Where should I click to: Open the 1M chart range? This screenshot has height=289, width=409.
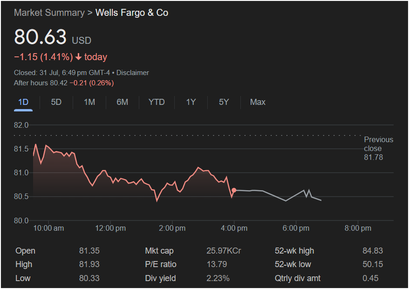(x=89, y=102)
